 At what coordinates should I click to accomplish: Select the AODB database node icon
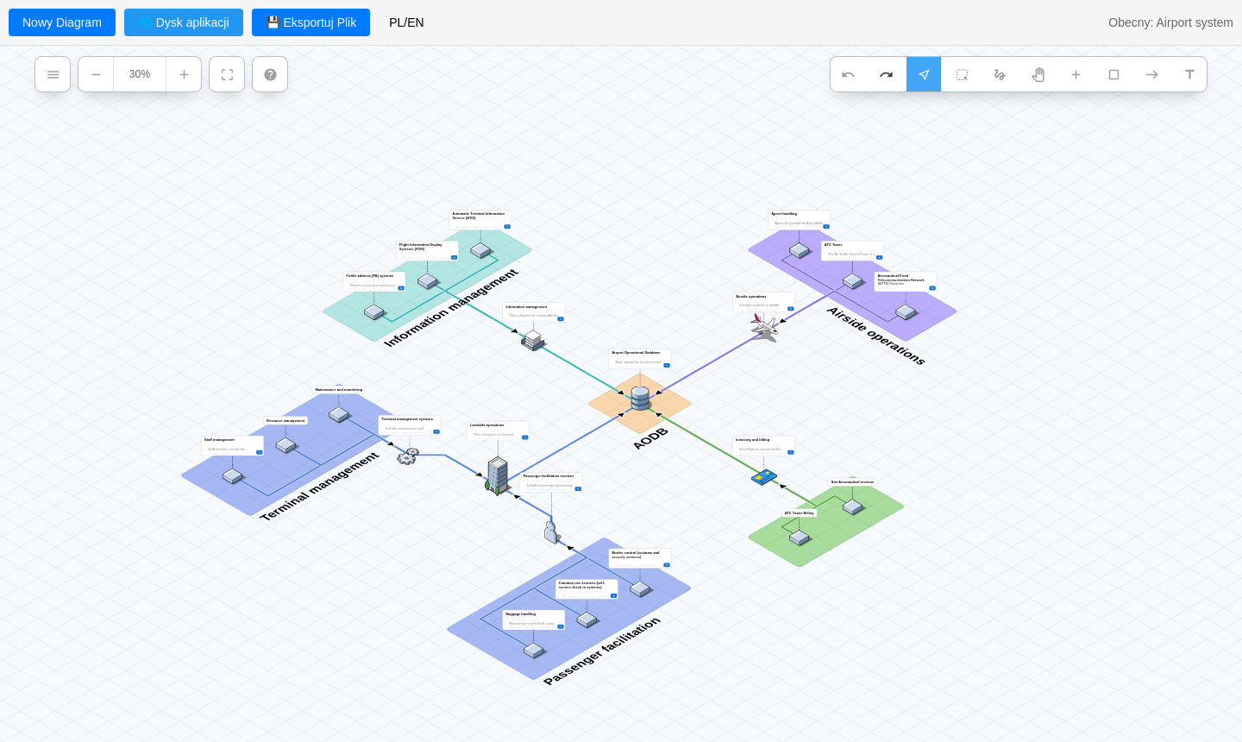pos(640,399)
